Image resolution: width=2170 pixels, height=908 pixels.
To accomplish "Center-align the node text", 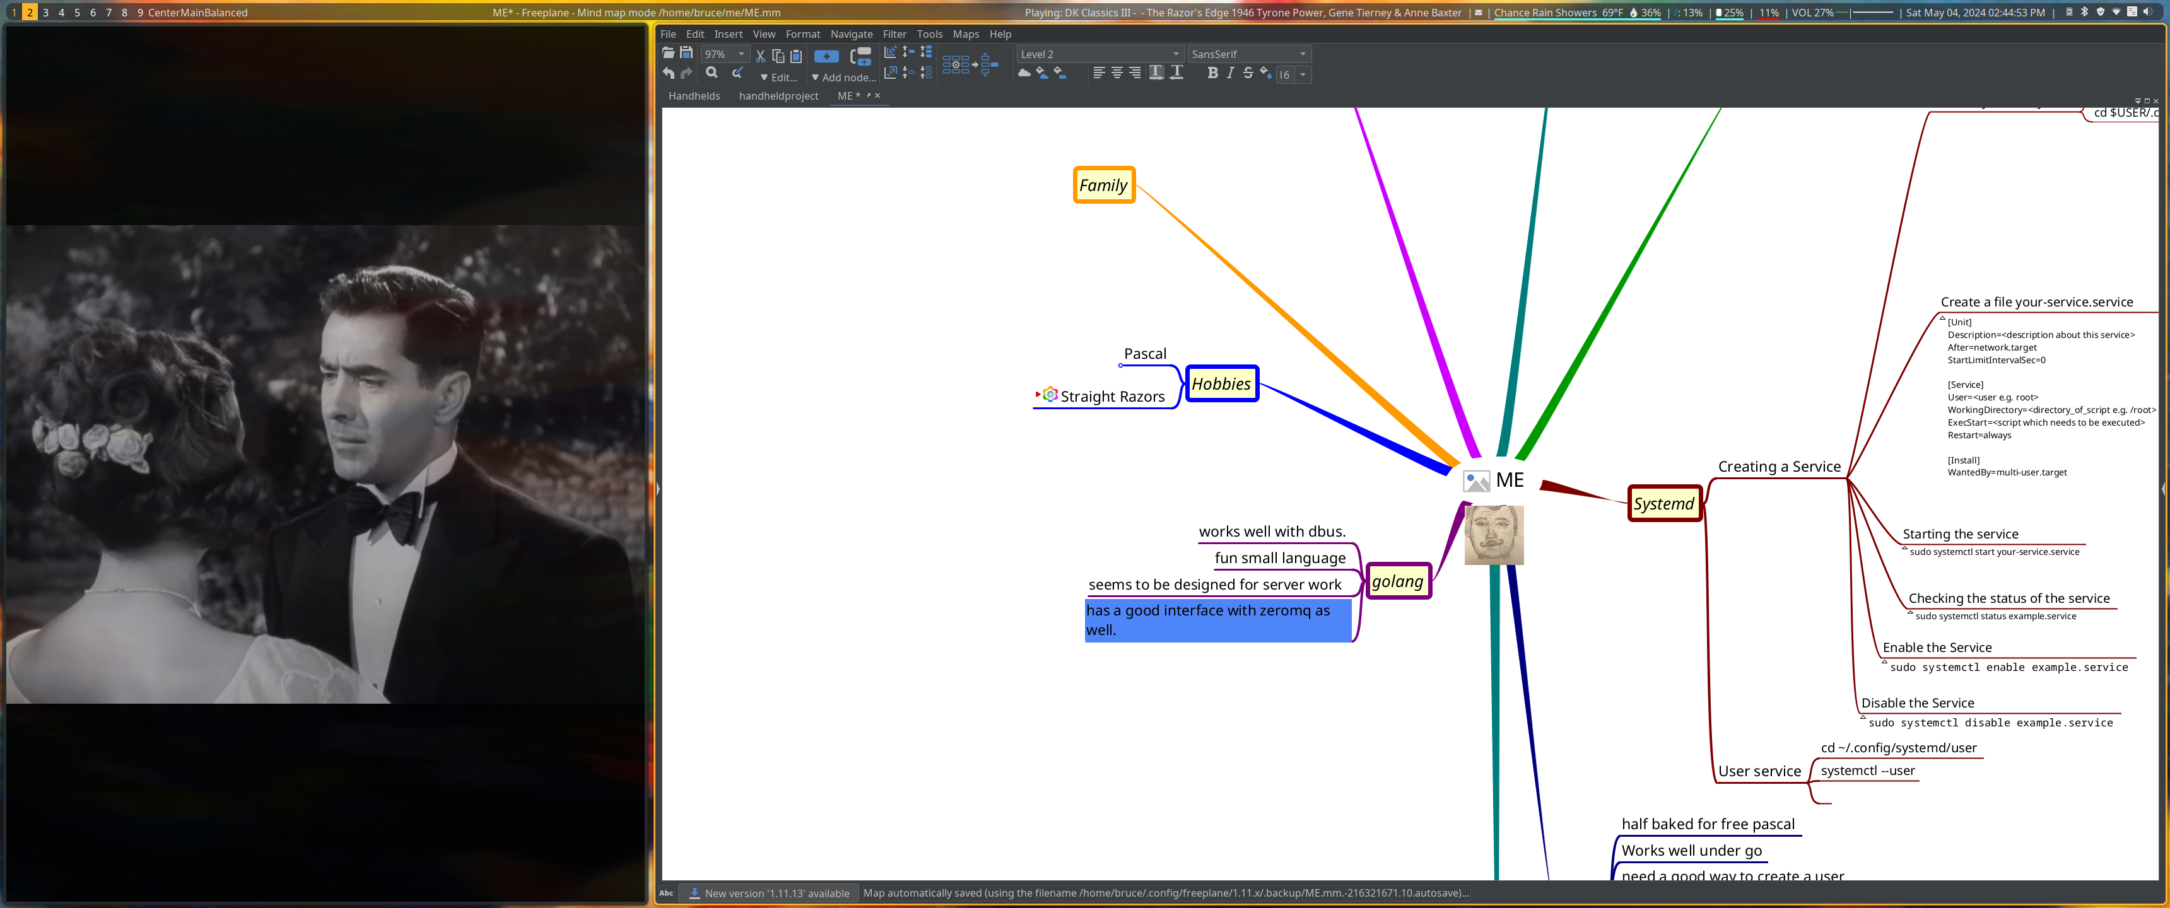I will coord(1117,73).
